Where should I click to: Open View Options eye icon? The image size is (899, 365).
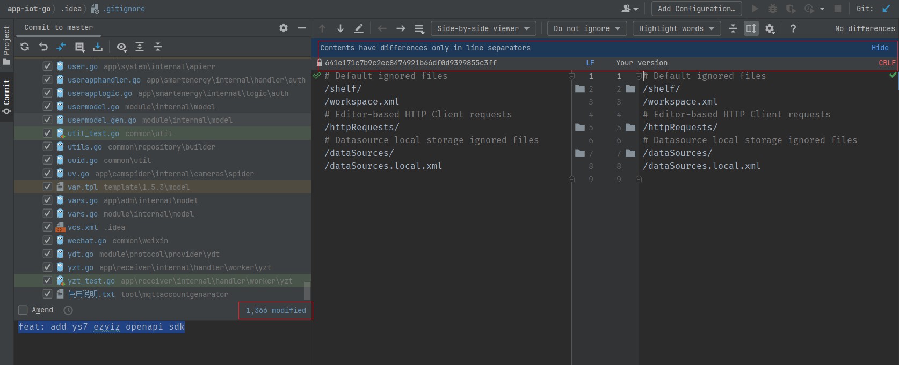121,47
